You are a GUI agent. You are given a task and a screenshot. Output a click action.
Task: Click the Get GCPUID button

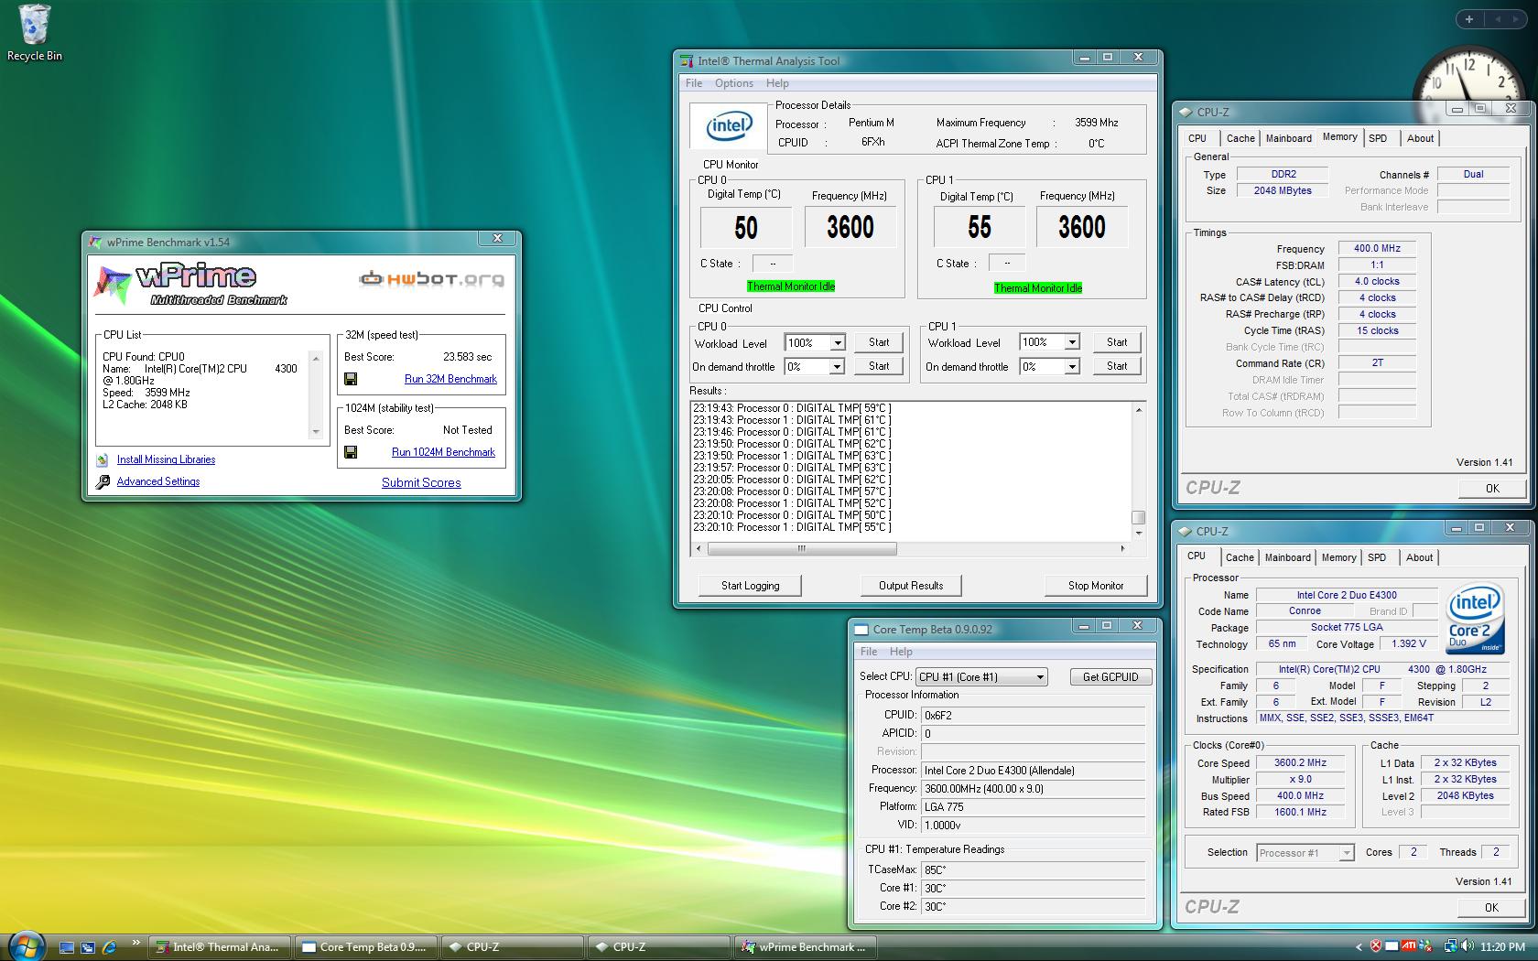tap(1110, 677)
